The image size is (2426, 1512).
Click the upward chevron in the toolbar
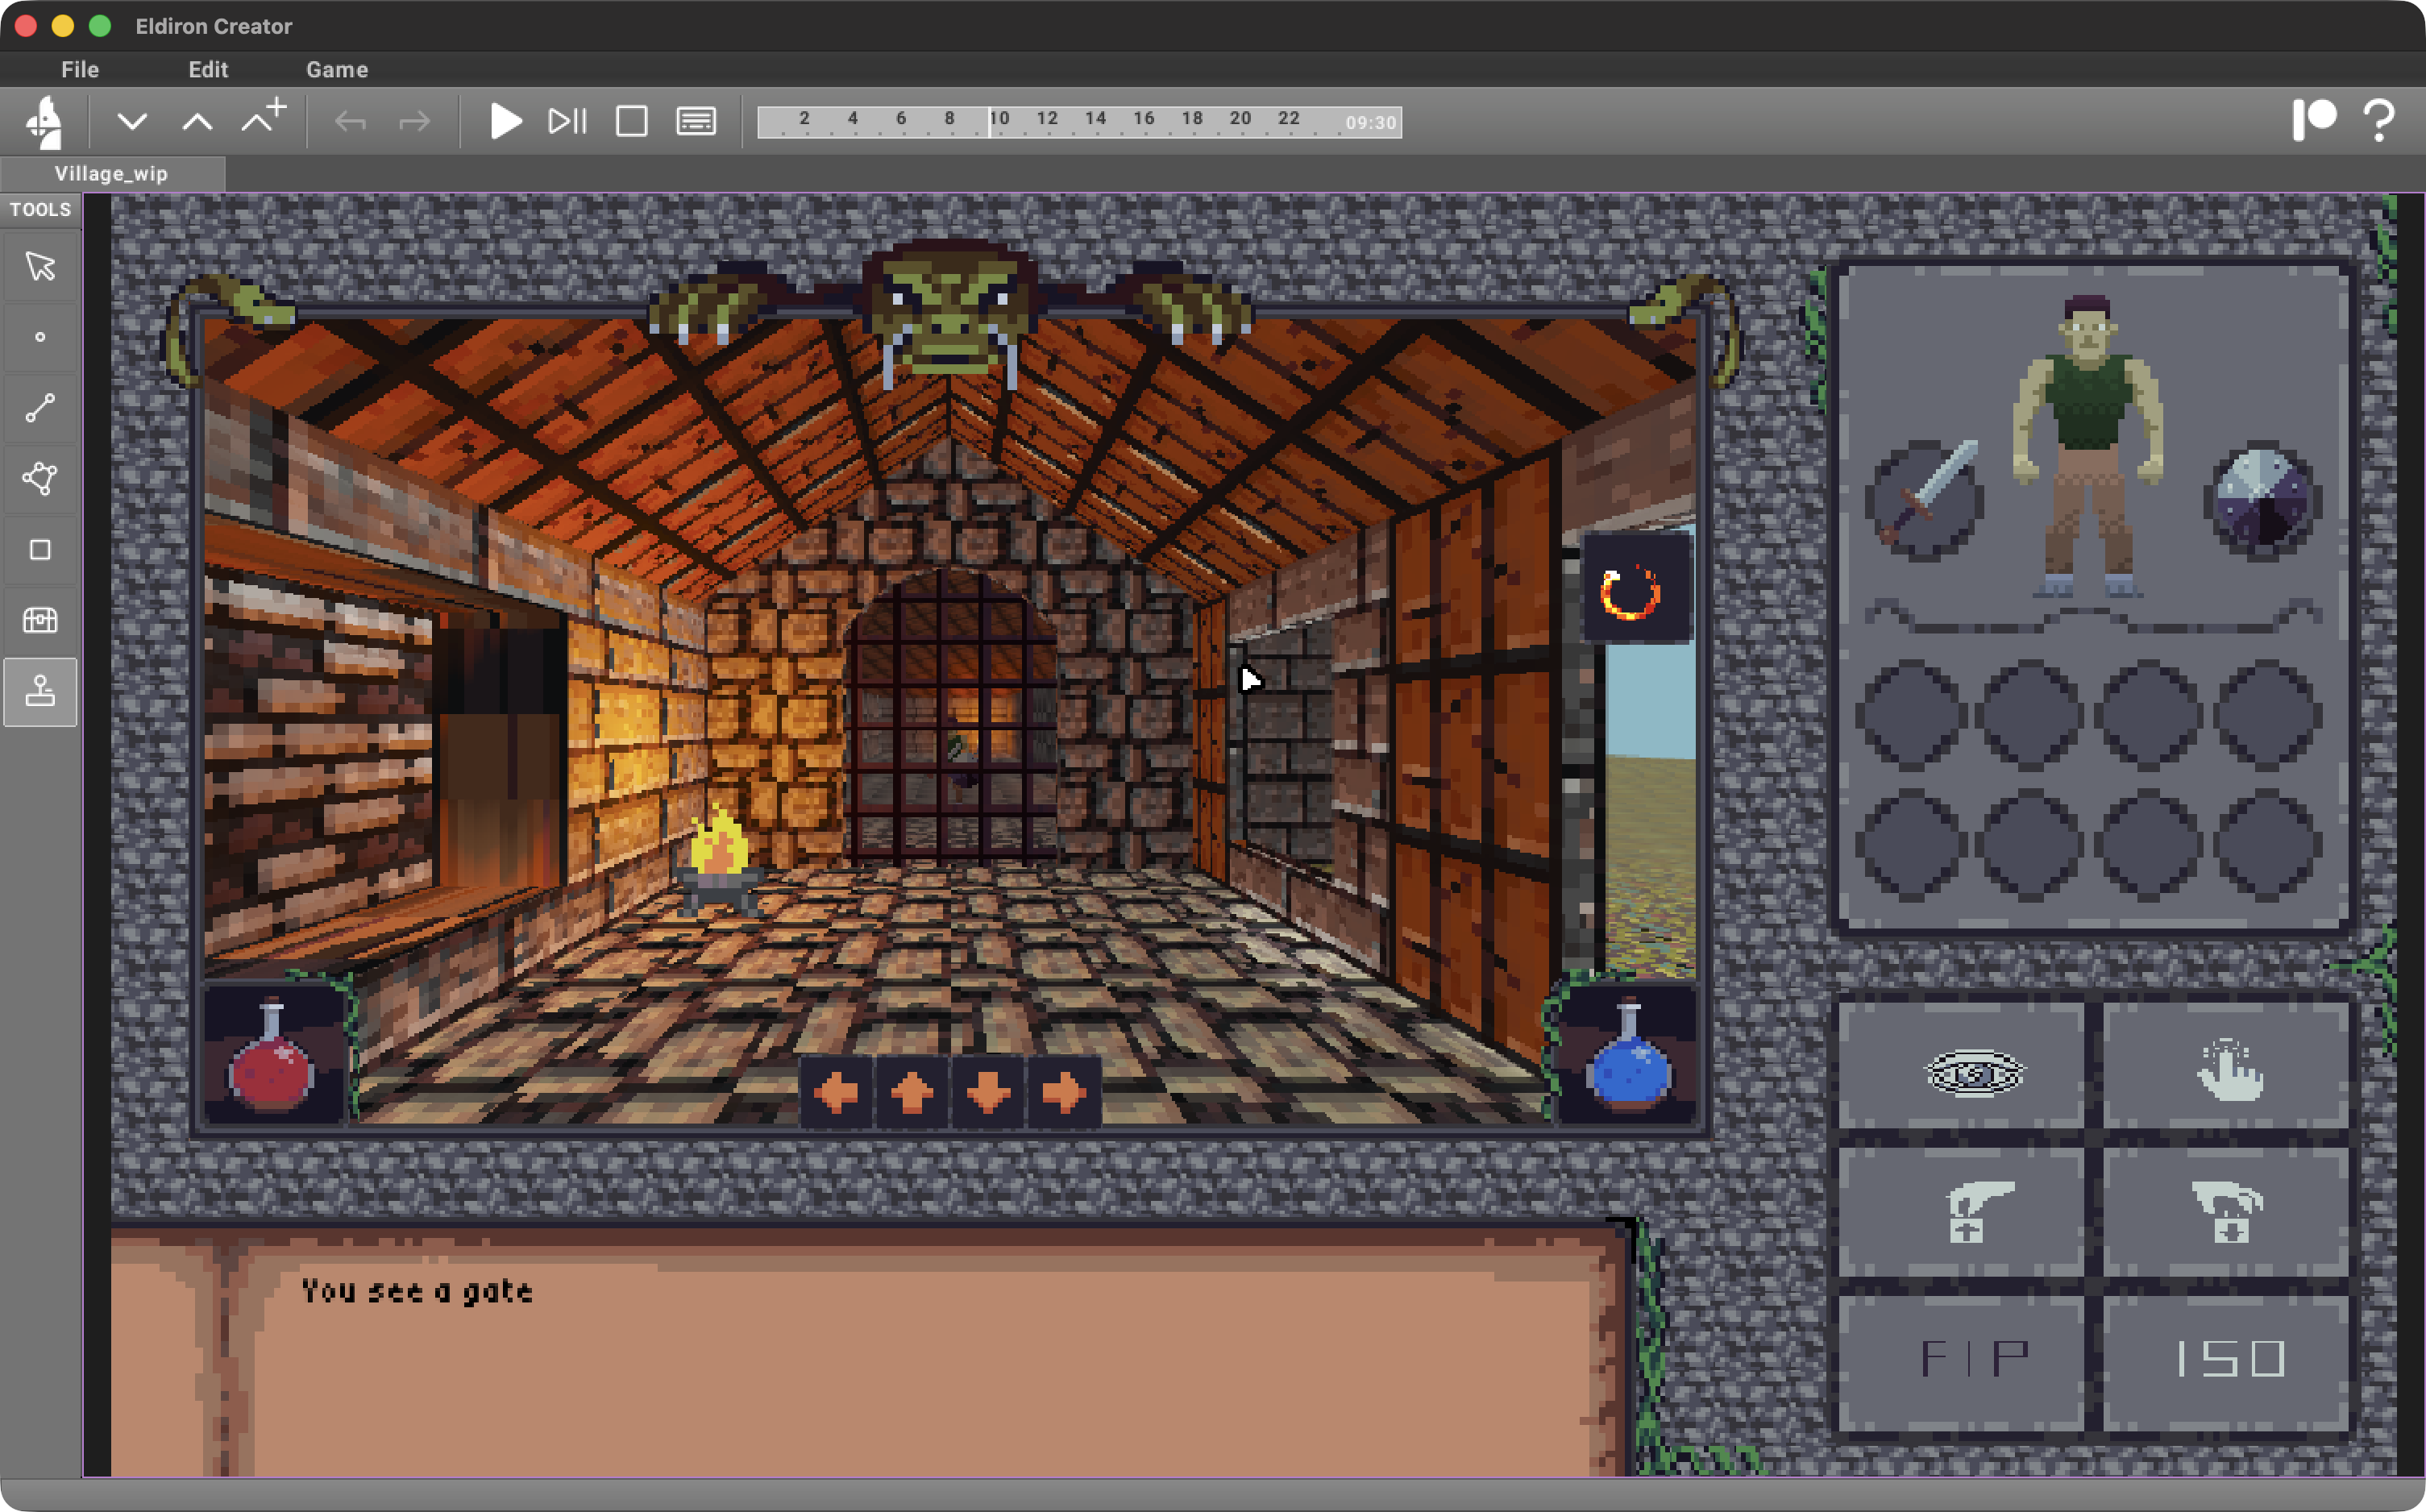197,120
